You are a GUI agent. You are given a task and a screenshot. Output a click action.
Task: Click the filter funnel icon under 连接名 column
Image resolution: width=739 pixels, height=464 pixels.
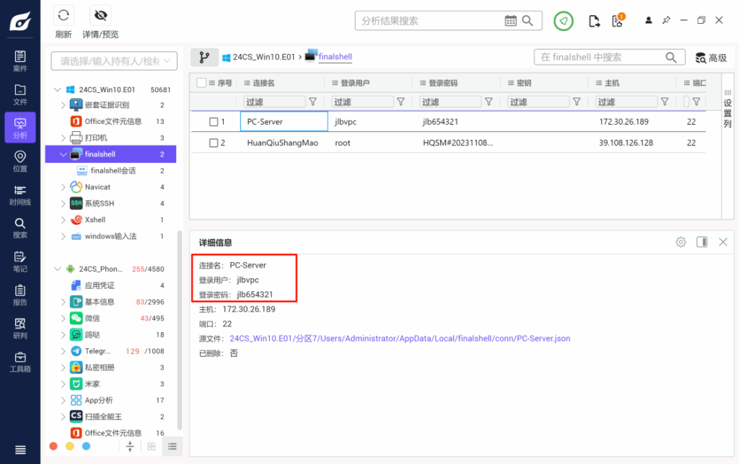coord(312,102)
